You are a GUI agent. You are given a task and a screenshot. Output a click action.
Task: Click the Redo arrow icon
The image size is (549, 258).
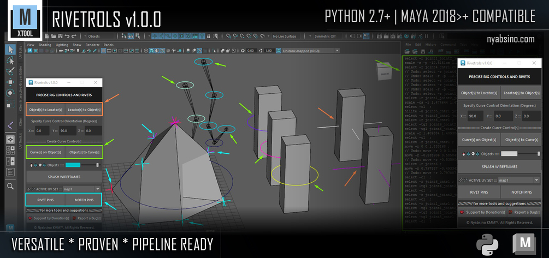tap(74, 36)
